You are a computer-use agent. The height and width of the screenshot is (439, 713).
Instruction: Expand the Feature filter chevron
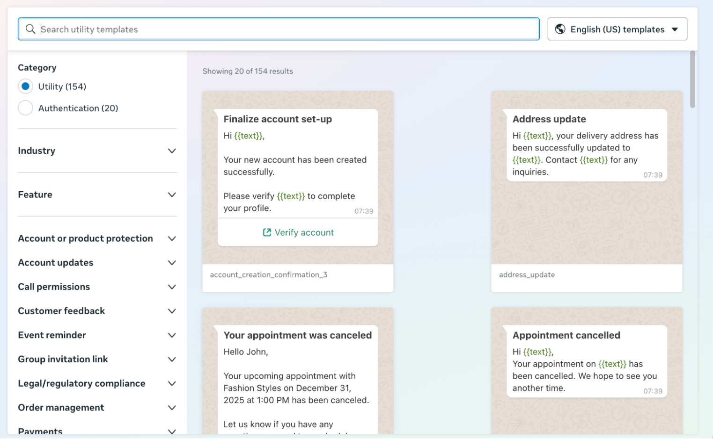[172, 194]
